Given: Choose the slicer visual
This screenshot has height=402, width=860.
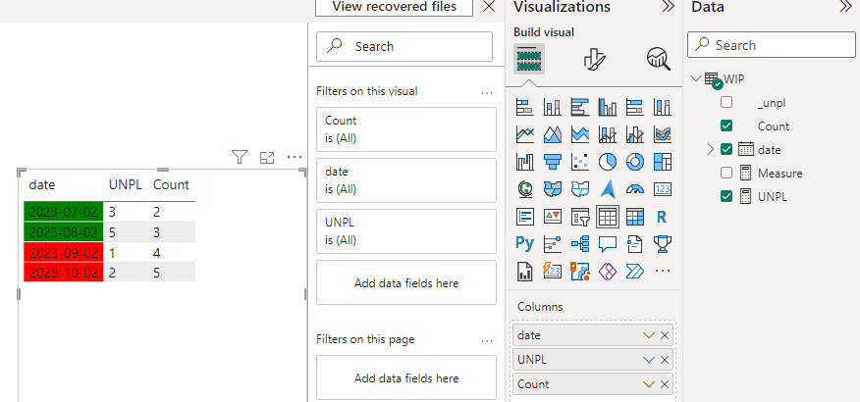Looking at the screenshot, I should point(580,217).
